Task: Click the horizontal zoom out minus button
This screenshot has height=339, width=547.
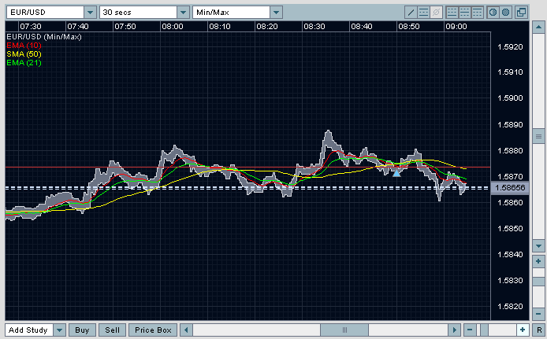Action: tap(470, 330)
